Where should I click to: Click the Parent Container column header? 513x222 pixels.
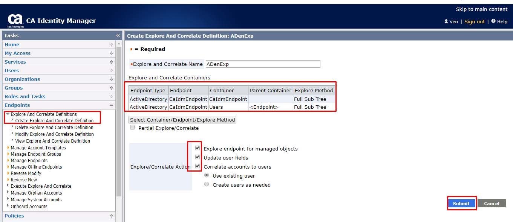(271, 90)
